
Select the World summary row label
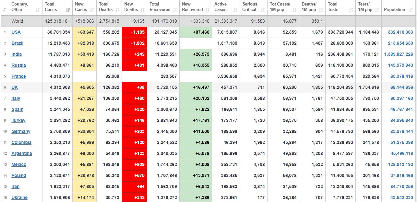[x=17, y=21]
